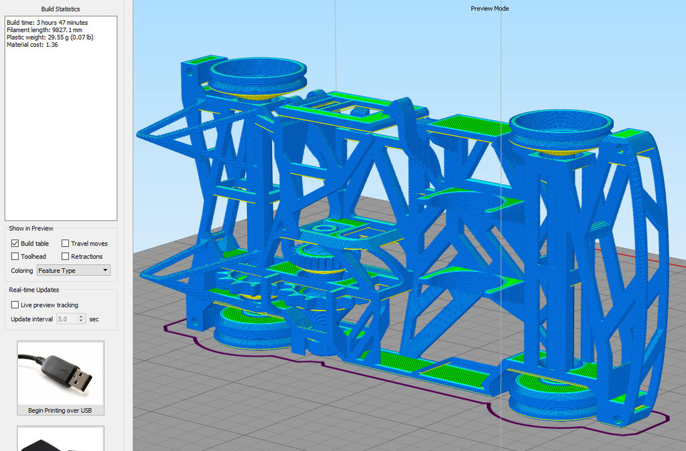Open the Coloring Feature Type dropdown
The image size is (686, 451).
(x=74, y=270)
